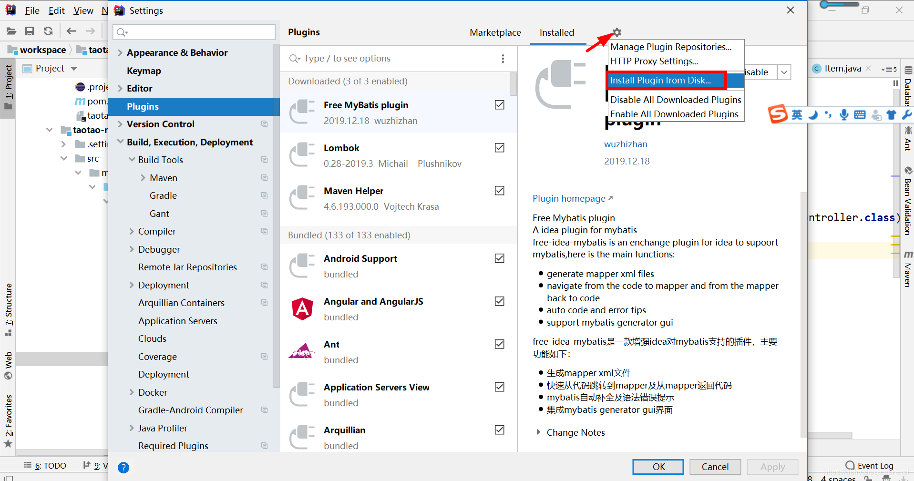Click the plugins gear settings icon
The width and height of the screenshot is (914, 481).
point(617,32)
